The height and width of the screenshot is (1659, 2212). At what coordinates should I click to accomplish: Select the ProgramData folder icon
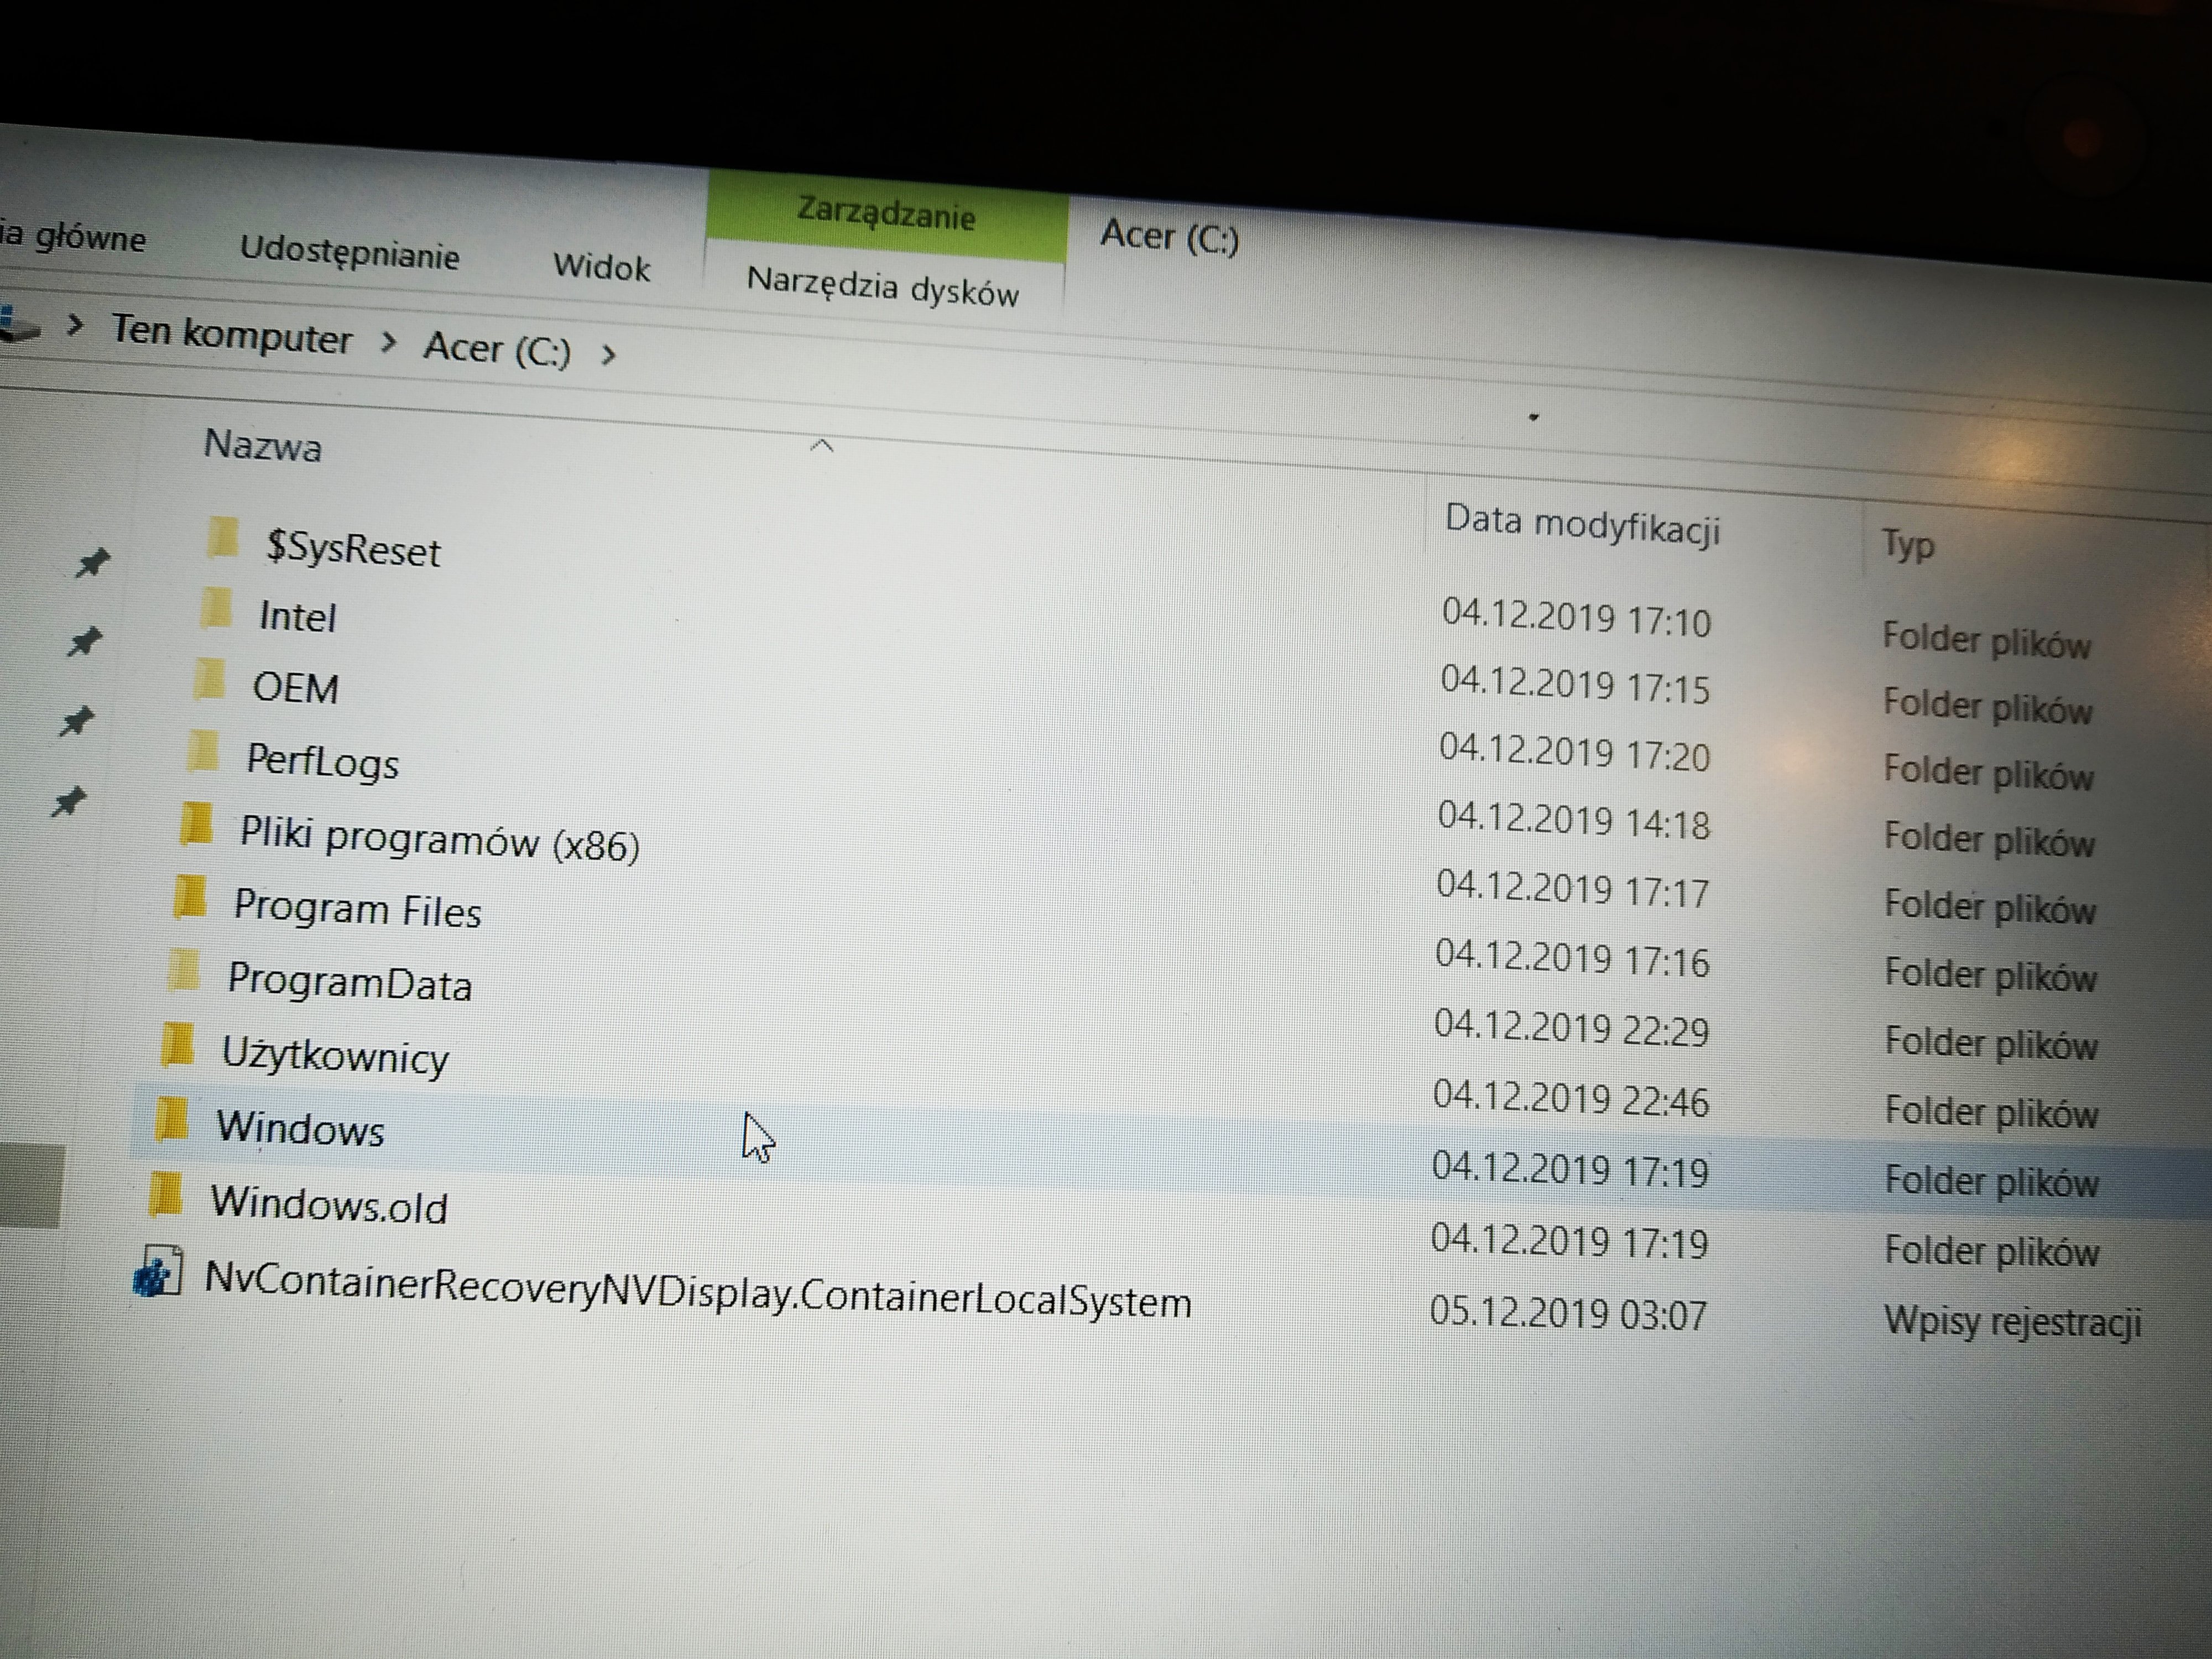point(183,970)
